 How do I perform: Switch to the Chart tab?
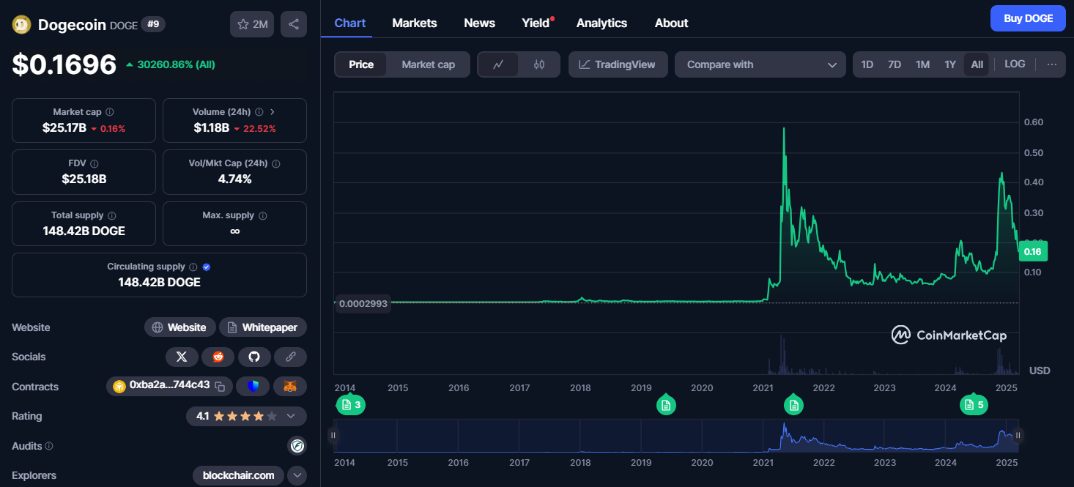tap(350, 23)
